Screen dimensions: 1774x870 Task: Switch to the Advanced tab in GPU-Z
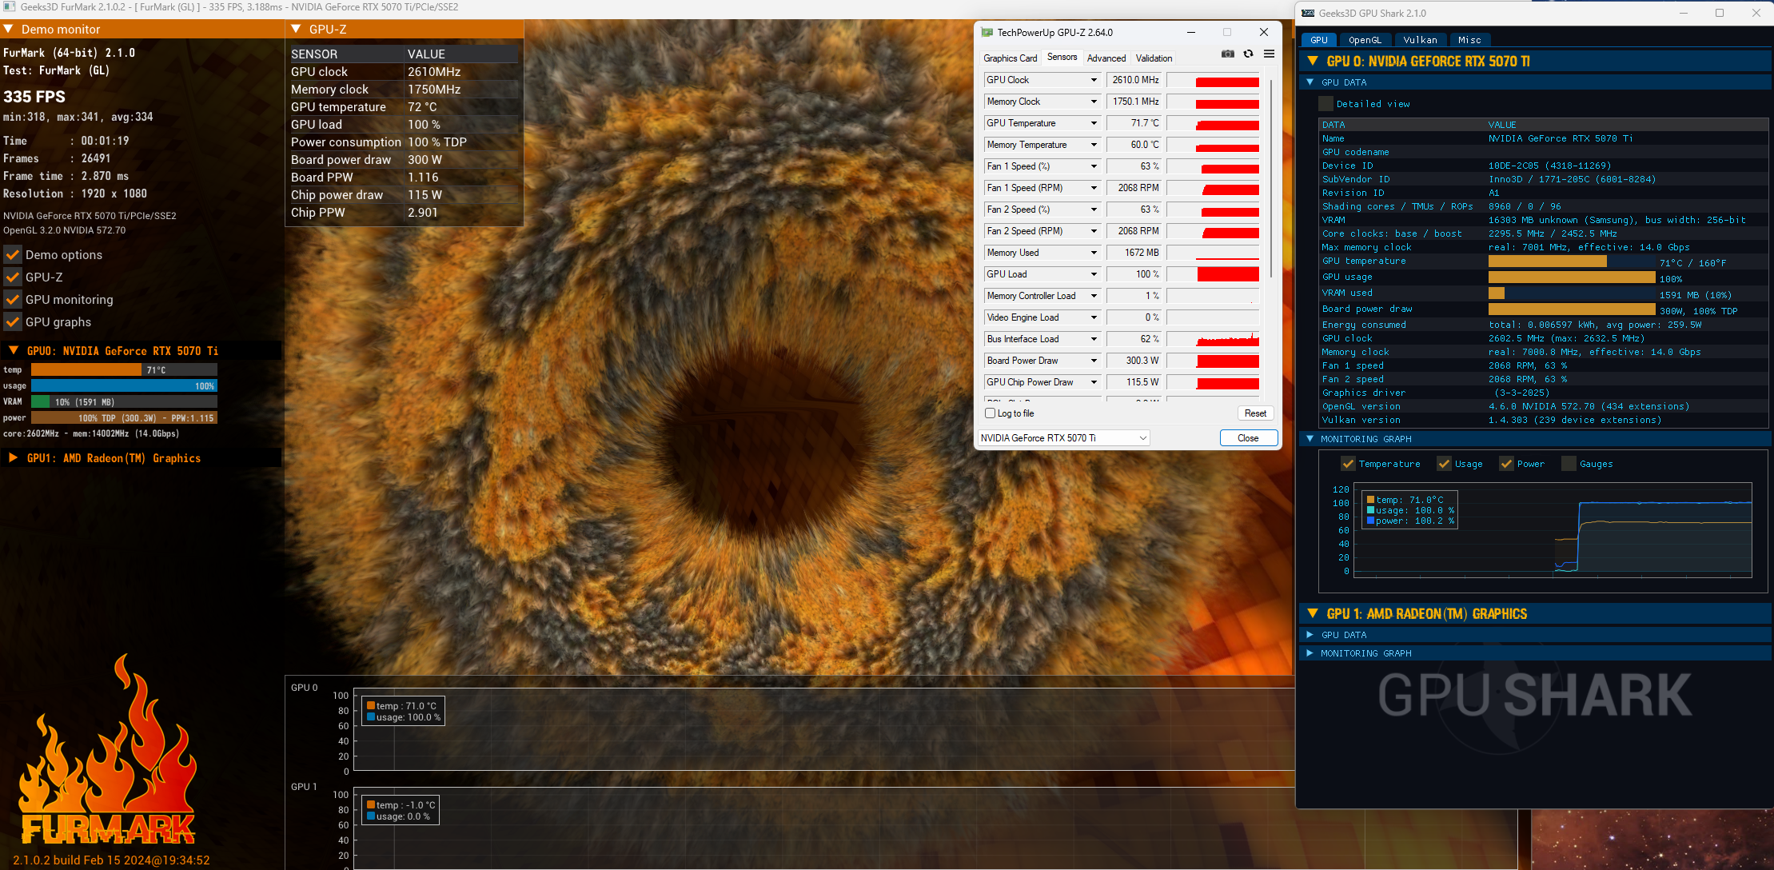tap(1106, 58)
